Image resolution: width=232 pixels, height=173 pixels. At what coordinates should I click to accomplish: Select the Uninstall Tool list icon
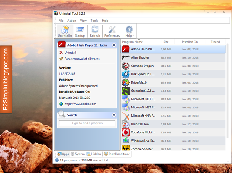(x=126, y=124)
